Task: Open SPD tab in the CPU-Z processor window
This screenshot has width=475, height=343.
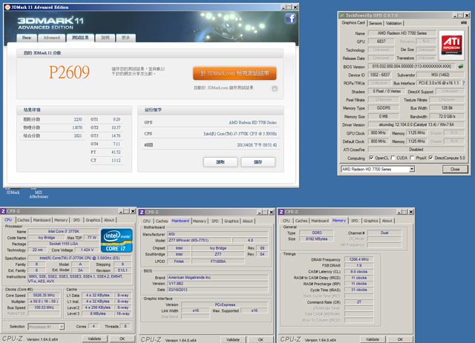Action: 76,220
